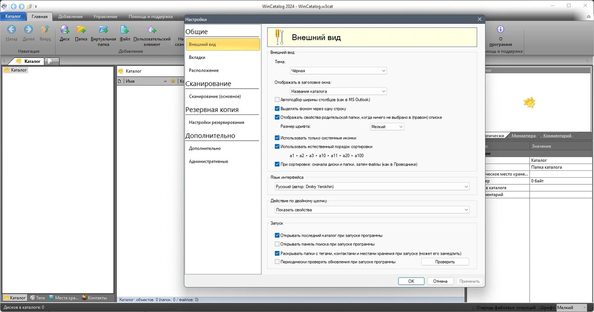Toggle Автоподбор ширины столбцов checkbox
This screenshot has width=594, height=312.
click(x=277, y=100)
